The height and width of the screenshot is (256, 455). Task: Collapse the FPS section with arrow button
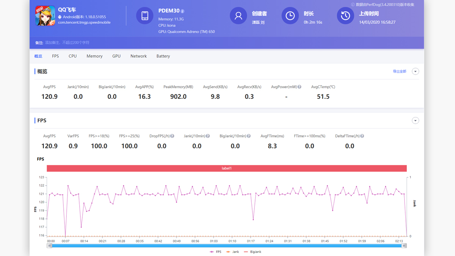[416, 121]
